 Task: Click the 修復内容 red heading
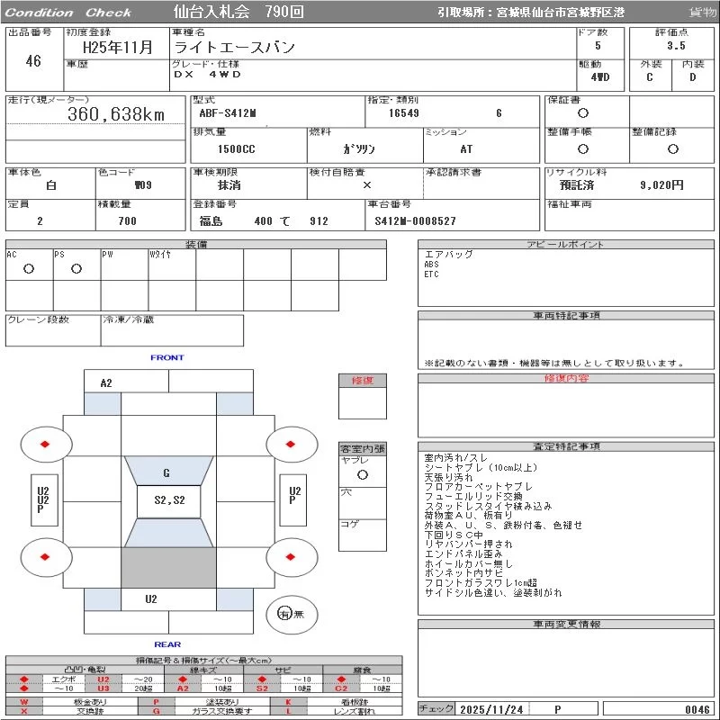(566, 378)
